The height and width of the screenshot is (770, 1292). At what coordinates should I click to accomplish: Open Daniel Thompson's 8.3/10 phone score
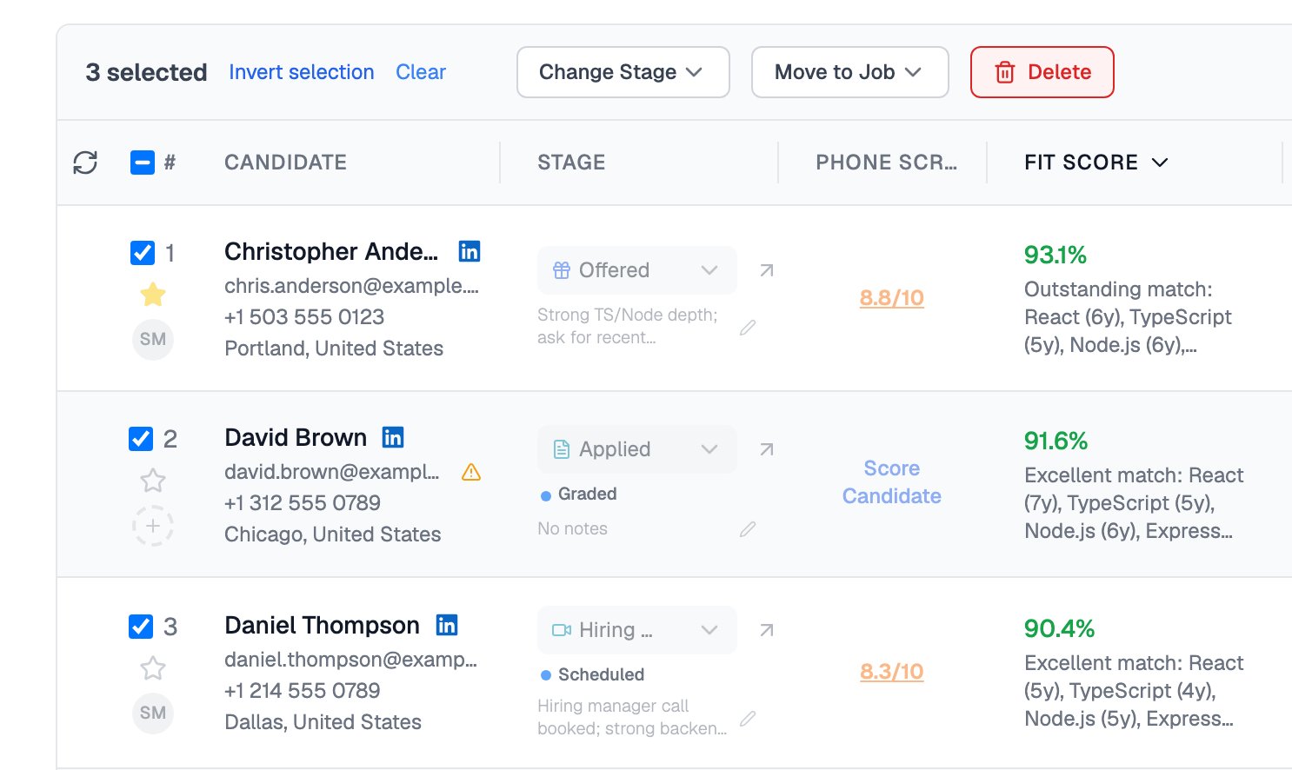point(892,672)
